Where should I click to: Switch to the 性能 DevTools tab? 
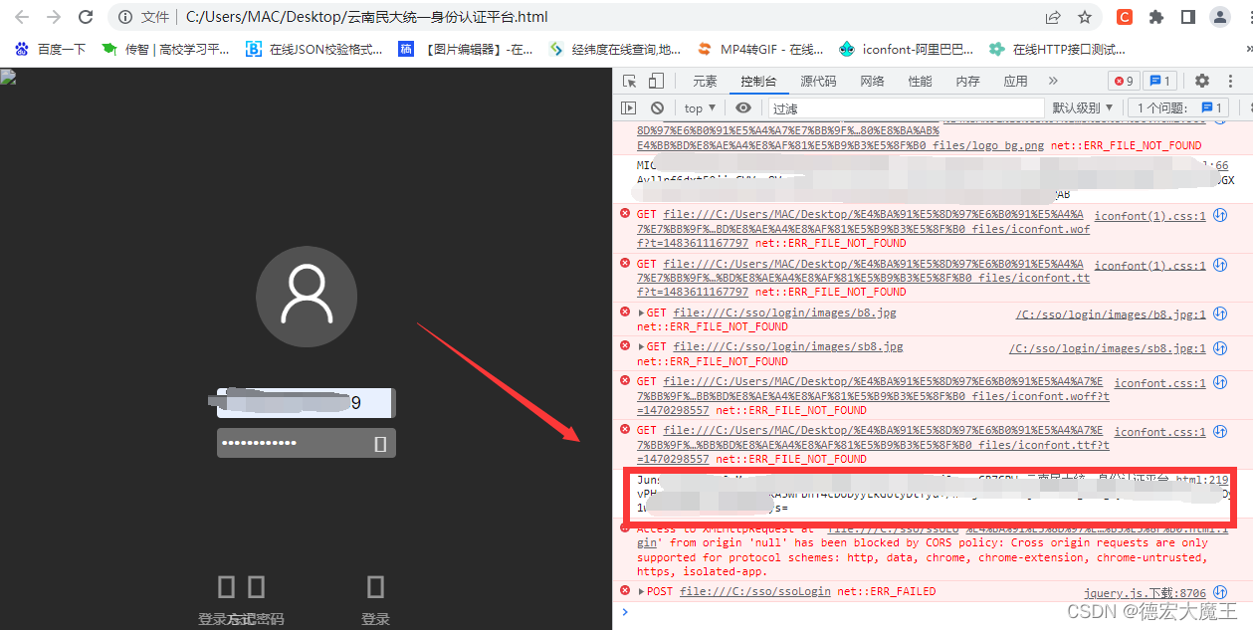[x=920, y=82]
